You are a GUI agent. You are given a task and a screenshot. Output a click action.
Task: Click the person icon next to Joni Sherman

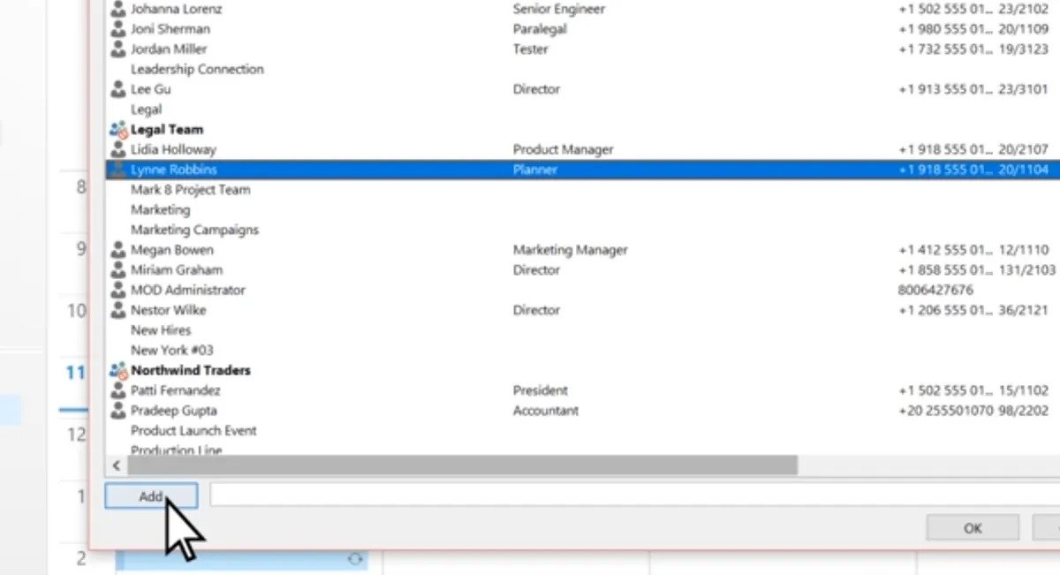[x=118, y=29]
